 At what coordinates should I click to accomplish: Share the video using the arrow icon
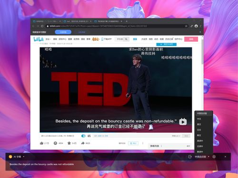click(x=83, y=143)
